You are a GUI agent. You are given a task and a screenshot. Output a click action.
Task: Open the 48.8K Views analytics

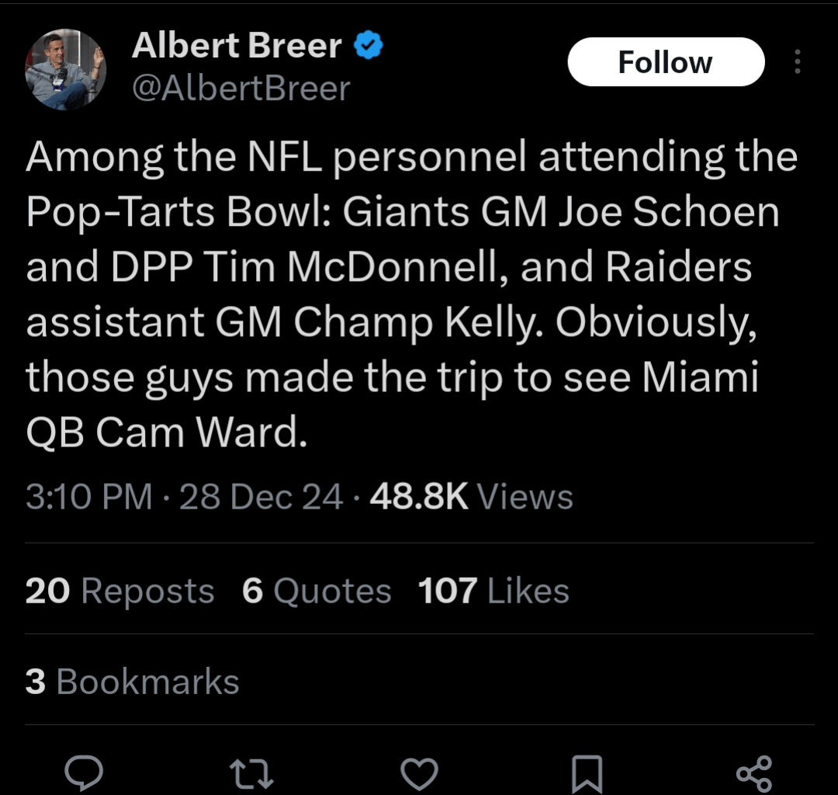471,497
